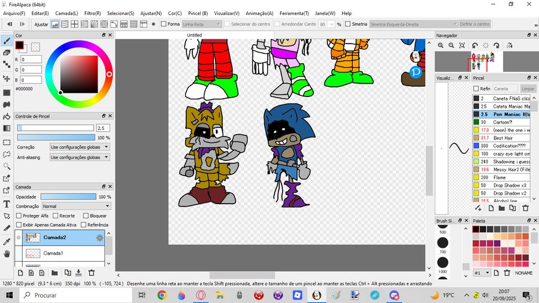The height and width of the screenshot is (303, 539).
Task: Click the Limpar button
Action: (x=528, y=89)
